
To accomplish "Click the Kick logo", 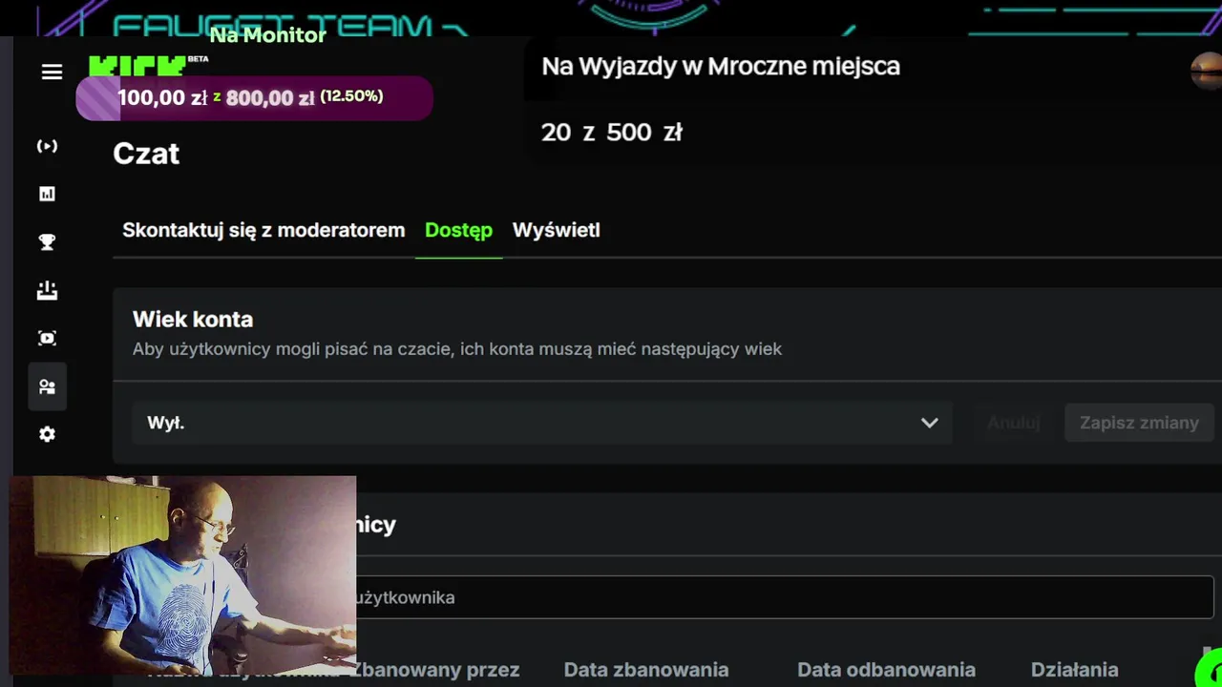I will (x=137, y=65).
